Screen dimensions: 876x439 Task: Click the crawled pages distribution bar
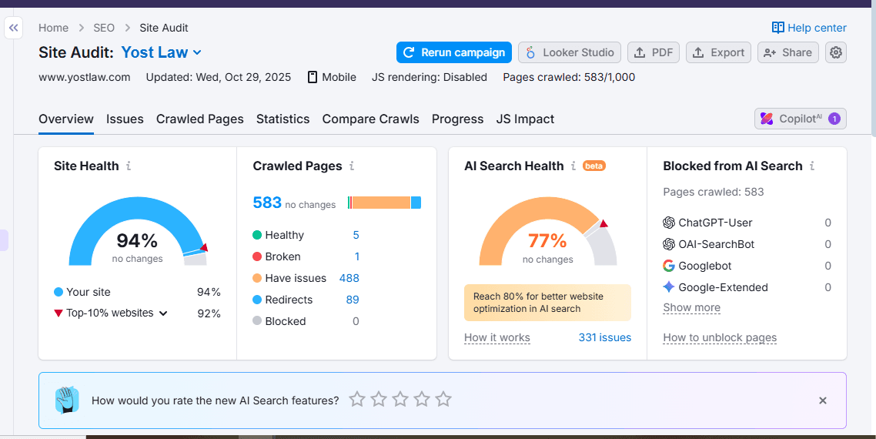pos(384,203)
